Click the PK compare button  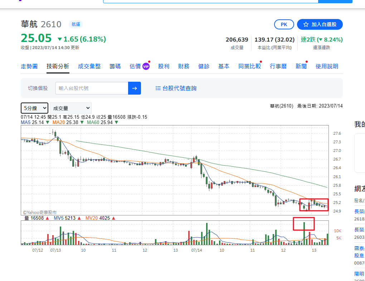click(x=284, y=24)
